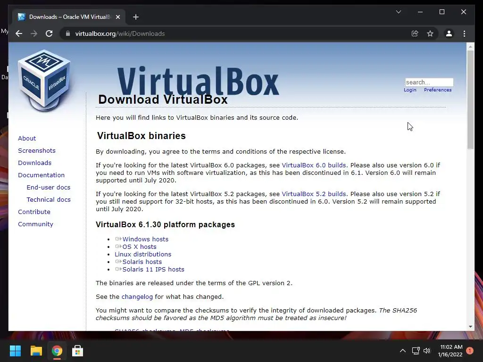The width and height of the screenshot is (483, 362).
Task: Open a new browser tab
Action: click(136, 17)
